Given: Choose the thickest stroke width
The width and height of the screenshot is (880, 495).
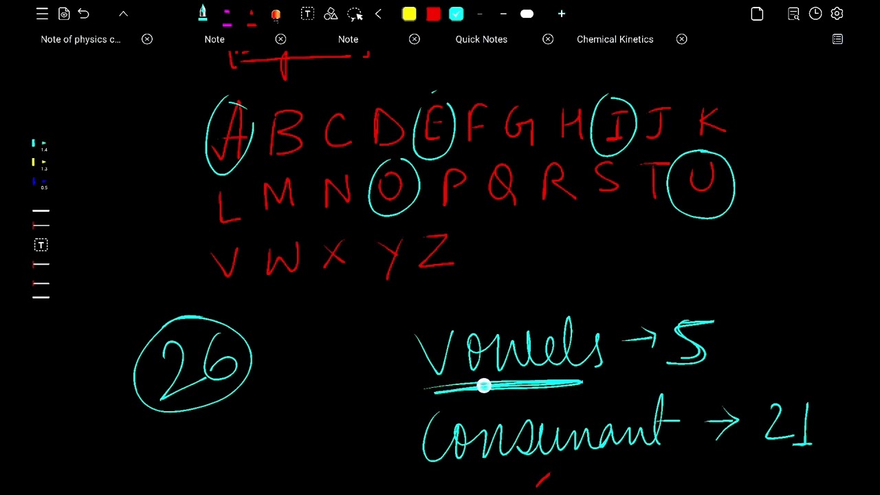Looking at the screenshot, I should point(527,14).
